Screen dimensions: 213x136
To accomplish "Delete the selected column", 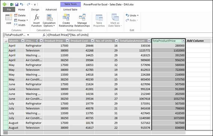I will point(20,16).
